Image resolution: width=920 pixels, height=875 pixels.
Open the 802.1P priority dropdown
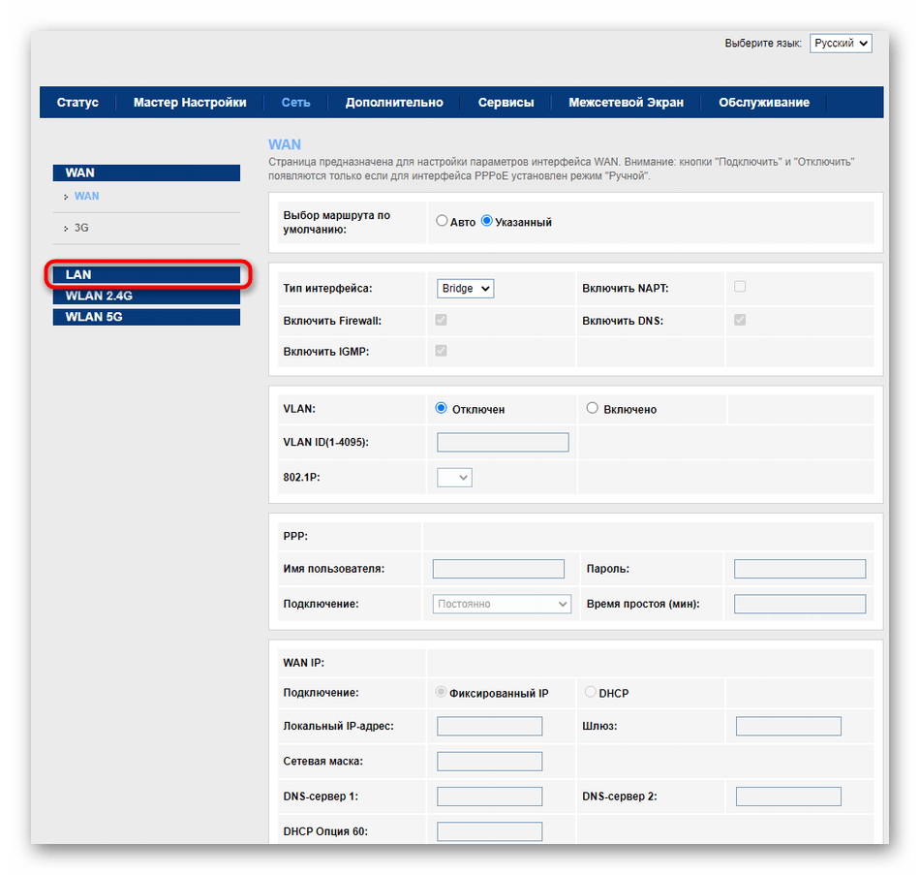point(454,477)
